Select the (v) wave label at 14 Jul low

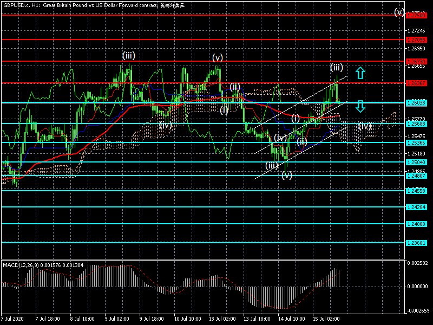pyautogui.click(x=287, y=175)
